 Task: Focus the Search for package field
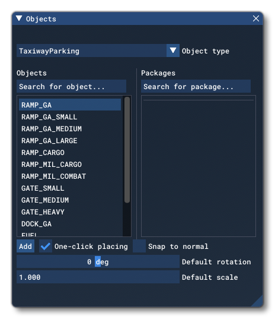click(x=196, y=87)
